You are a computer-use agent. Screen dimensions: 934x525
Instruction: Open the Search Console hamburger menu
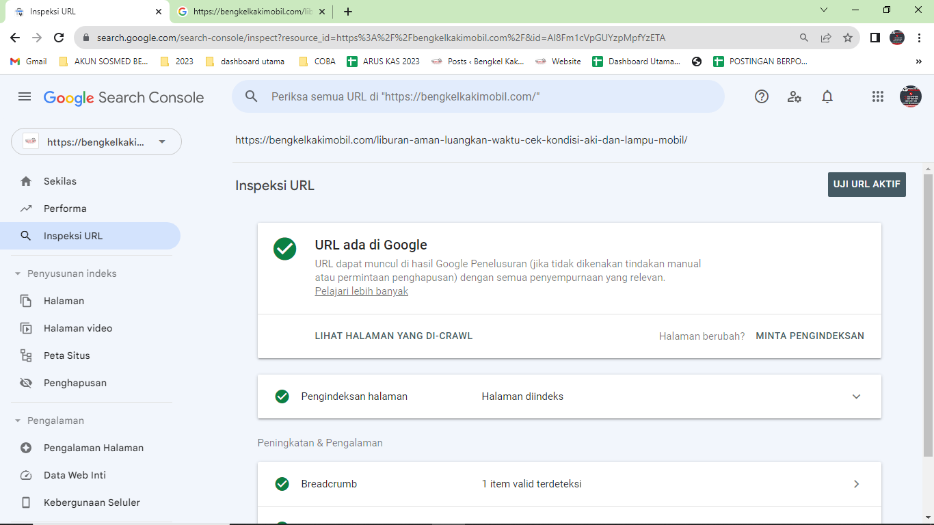pyautogui.click(x=25, y=97)
